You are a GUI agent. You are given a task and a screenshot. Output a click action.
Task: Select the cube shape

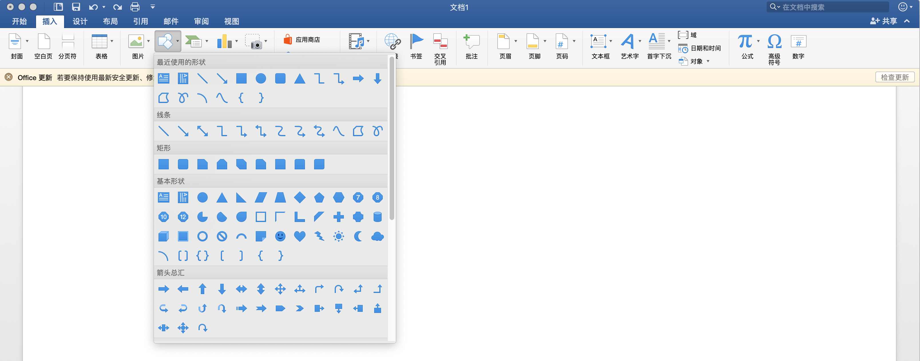pyautogui.click(x=164, y=236)
